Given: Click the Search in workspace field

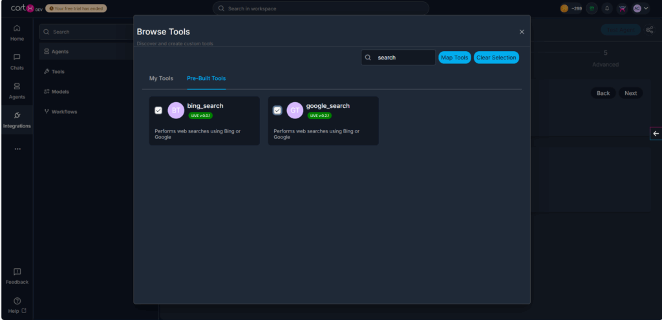Looking at the screenshot, I should click(x=321, y=8).
